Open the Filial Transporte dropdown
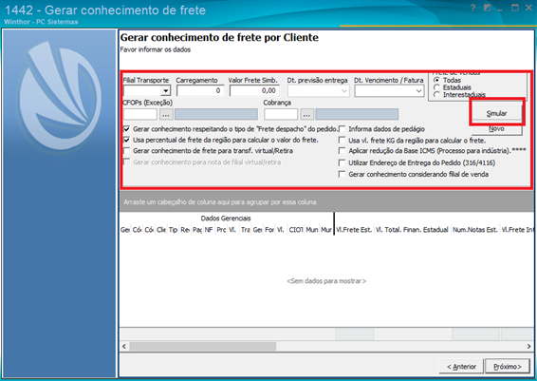Image resolution: width=537 pixels, height=381 pixels. pyautogui.click(x=166, y=91)
